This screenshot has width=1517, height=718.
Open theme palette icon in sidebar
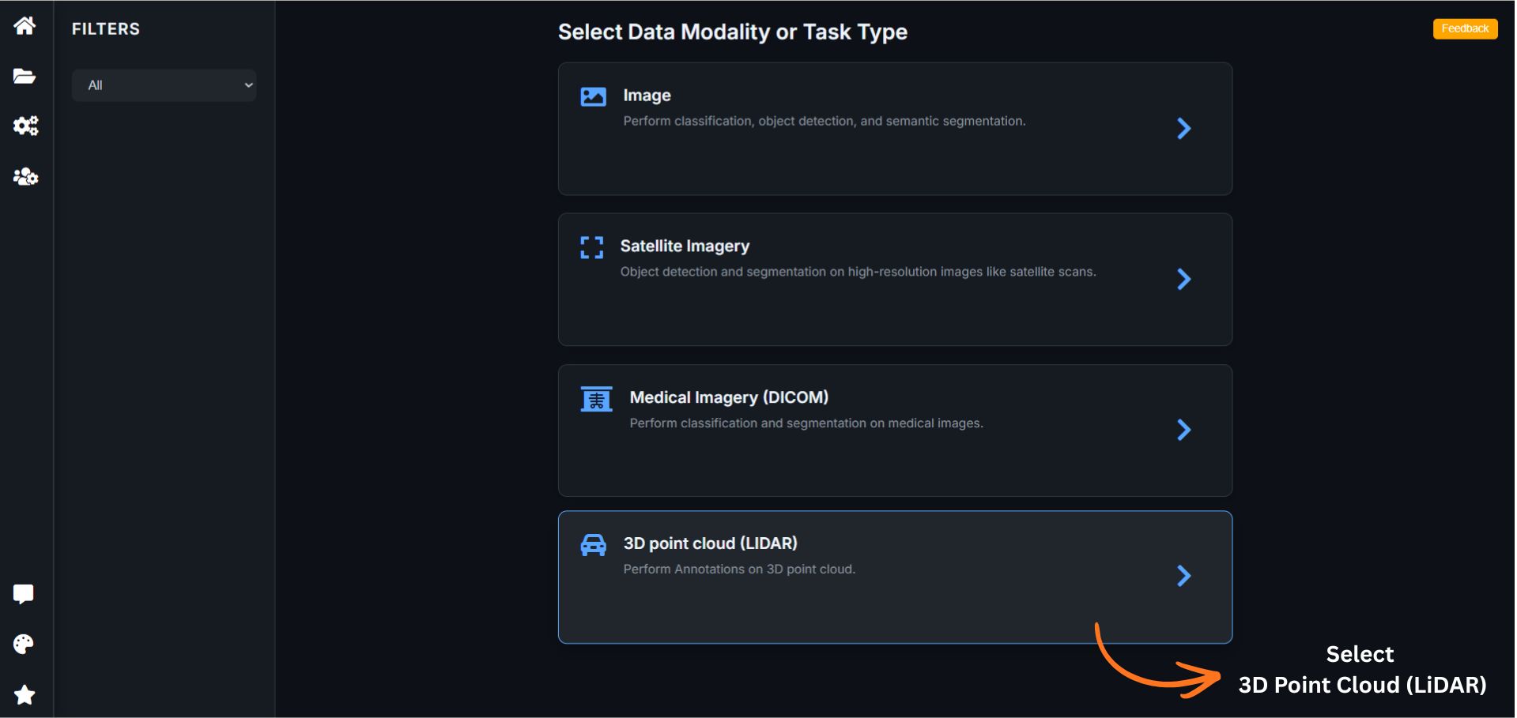[24, 645]
